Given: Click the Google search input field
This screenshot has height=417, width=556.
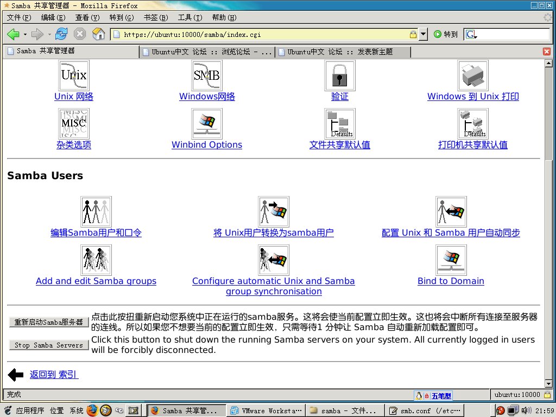Looking at the screenshot, I should [x=514, y=34].
